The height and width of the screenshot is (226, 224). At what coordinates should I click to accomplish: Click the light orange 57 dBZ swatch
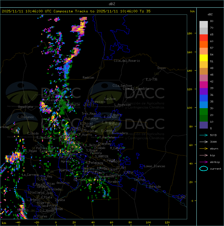point(204,51)
